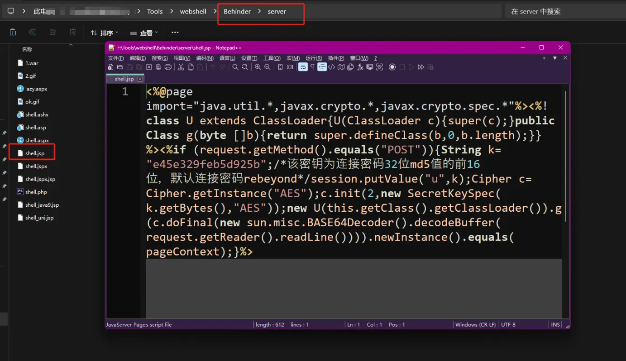The width and height of the screenshot is (626, 361).
Task: Toggle the Word wrap toolbar button
Action: 303,67
